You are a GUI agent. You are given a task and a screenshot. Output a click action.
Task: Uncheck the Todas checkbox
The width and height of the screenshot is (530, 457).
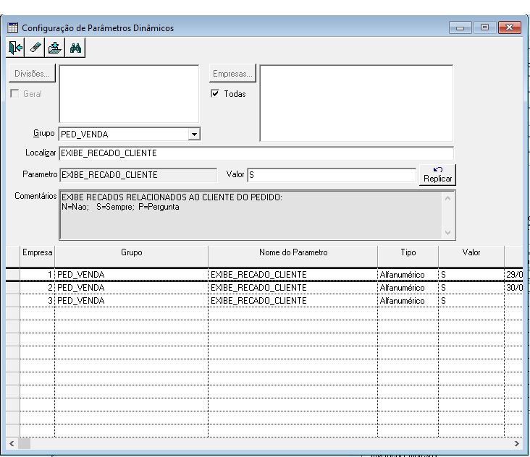click(215, 93)
